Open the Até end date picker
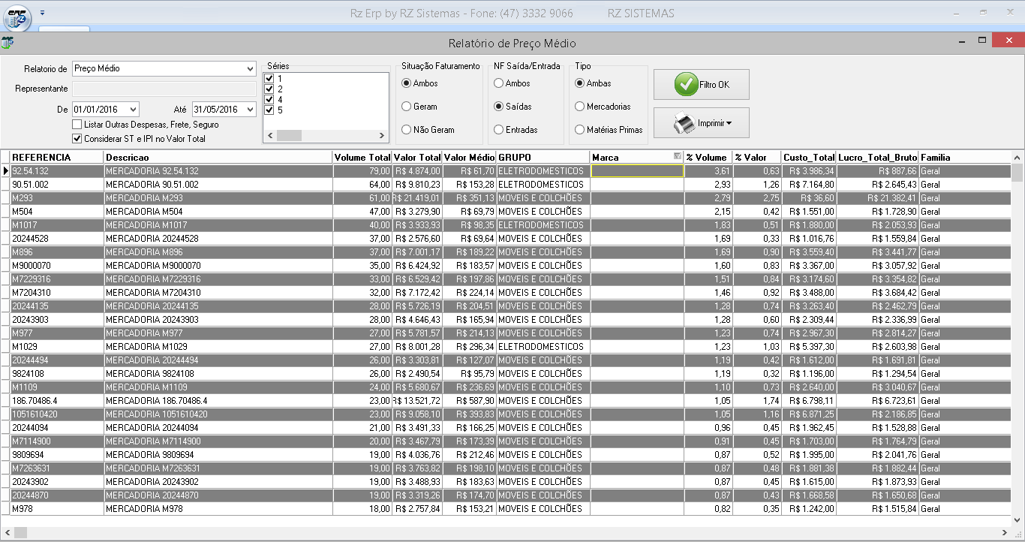Viewport: 1025px width, 542px height. tap(250, 110)
